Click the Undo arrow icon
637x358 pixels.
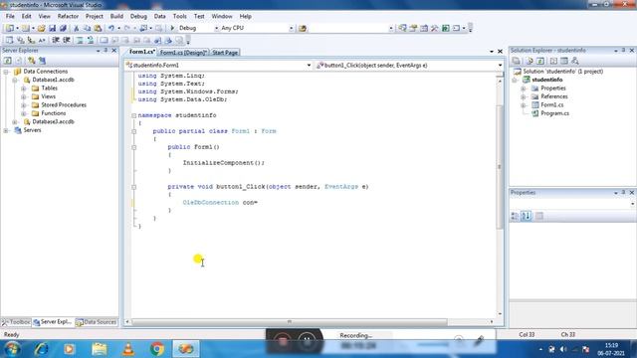click(x=110, y=28)
